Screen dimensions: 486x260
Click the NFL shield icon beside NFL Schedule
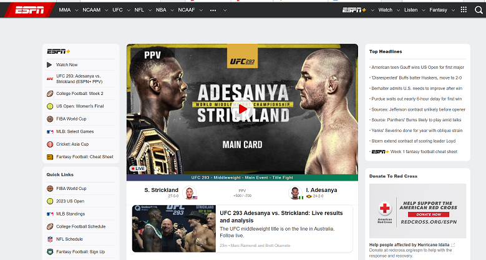(x=50, y=239)
